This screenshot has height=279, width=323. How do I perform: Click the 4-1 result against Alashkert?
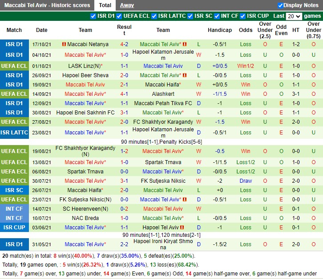coord(124,94)
